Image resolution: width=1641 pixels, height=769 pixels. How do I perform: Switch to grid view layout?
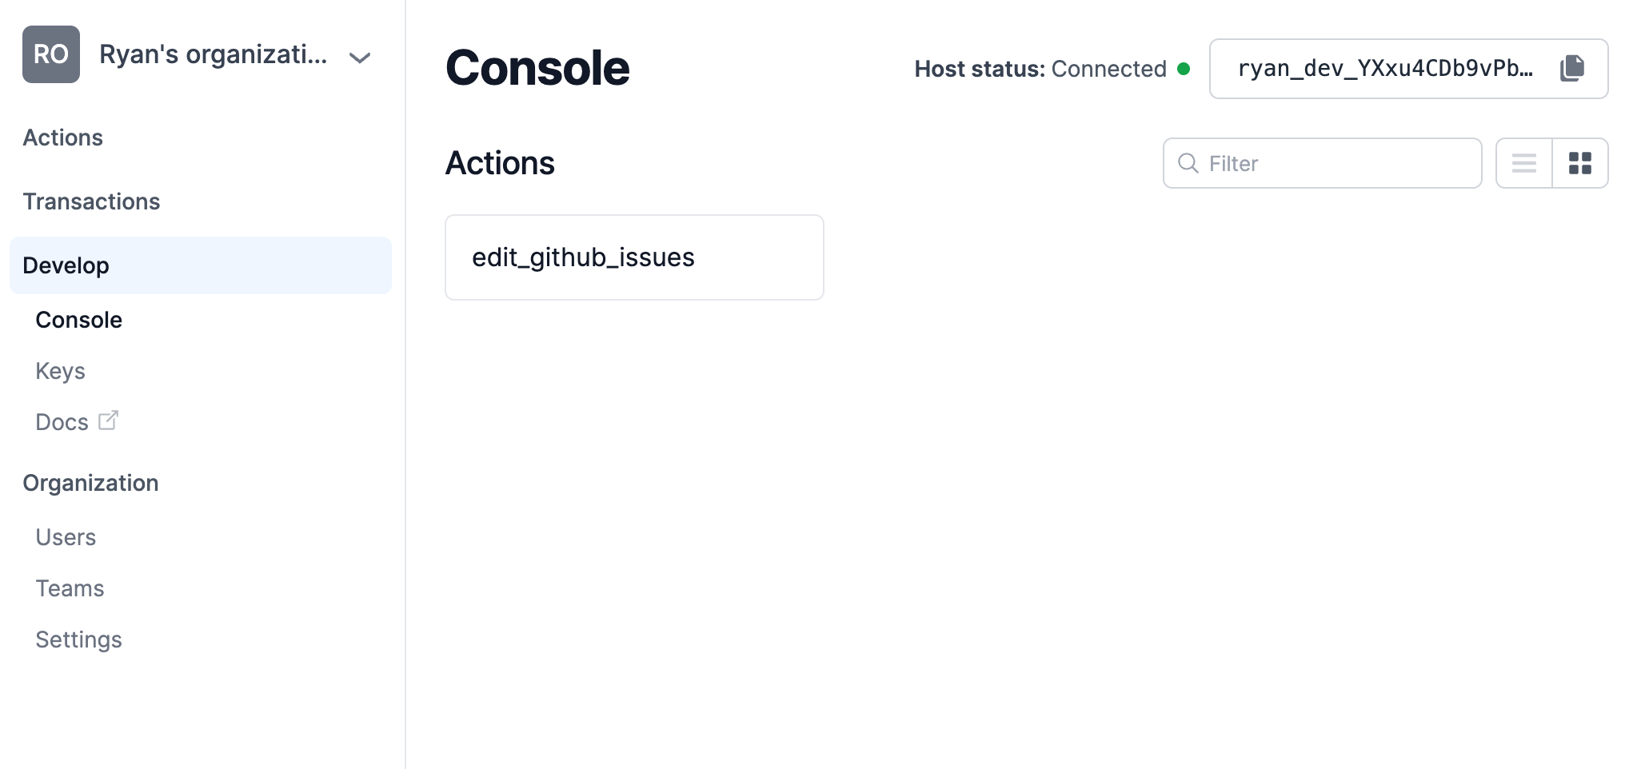click(x=1580, y=163)
